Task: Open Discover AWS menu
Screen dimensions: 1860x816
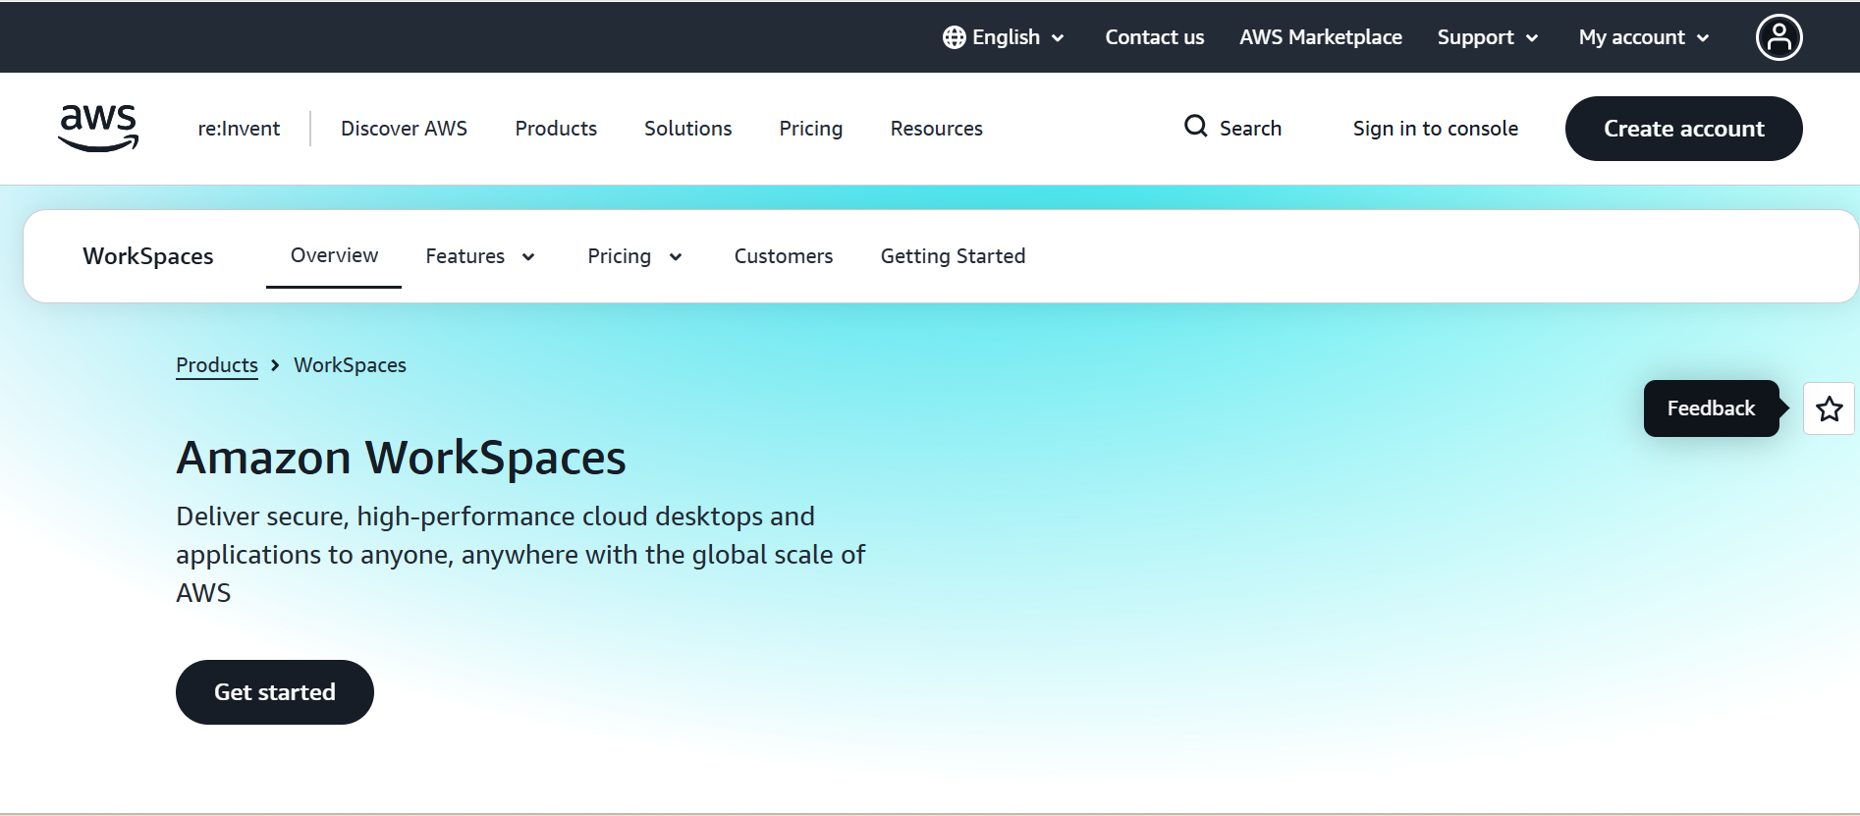Action: click(404, 129)
